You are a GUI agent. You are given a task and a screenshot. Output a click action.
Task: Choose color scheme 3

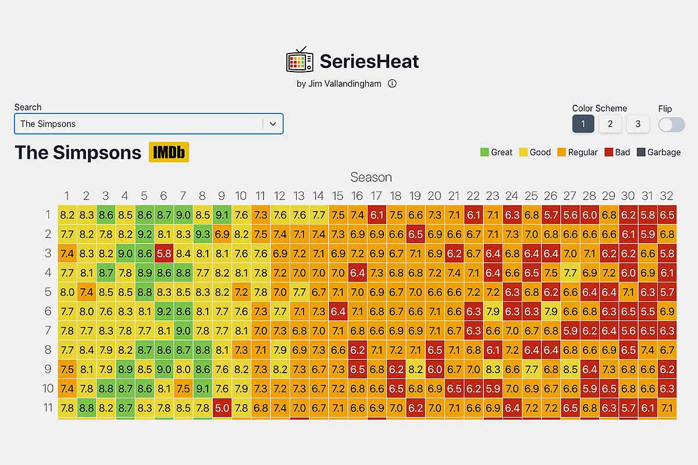tap(638, 124)
